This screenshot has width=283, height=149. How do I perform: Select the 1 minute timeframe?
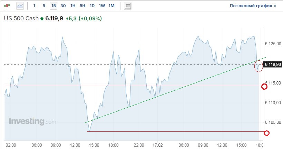[x=34, y=6]
